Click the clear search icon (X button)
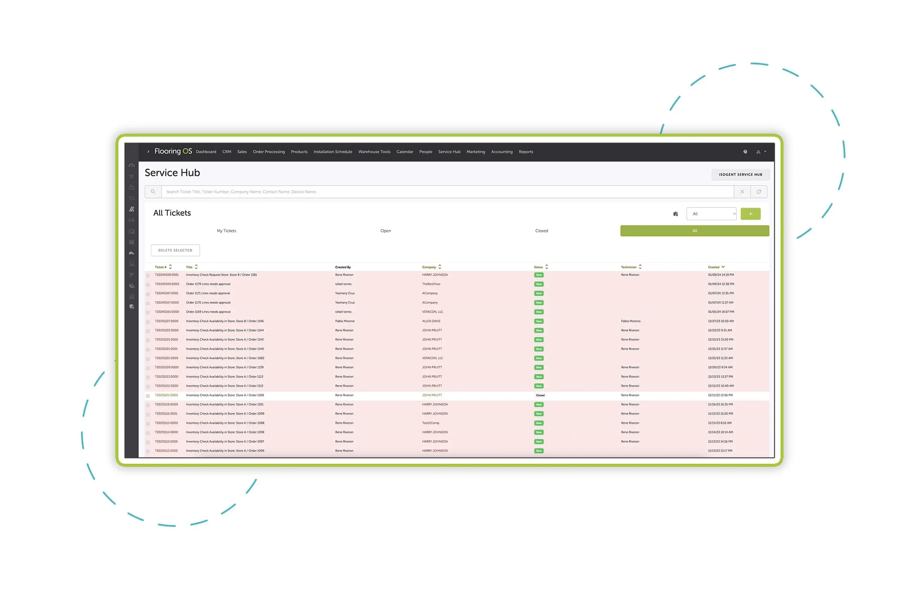This screenshot has height=603, width=905. [x=741, y=192]
